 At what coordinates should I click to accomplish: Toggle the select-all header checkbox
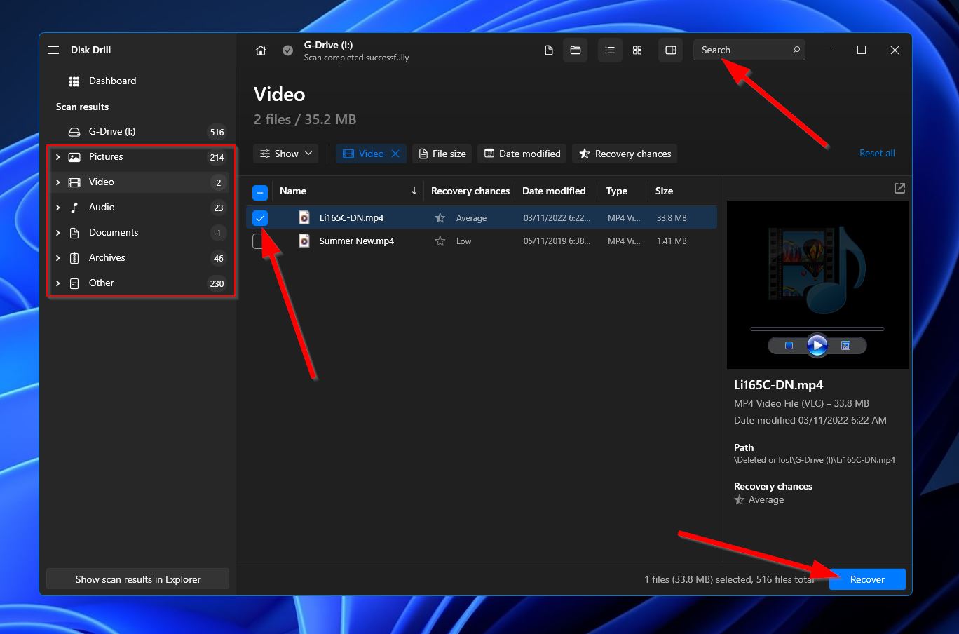coord(259,191)
